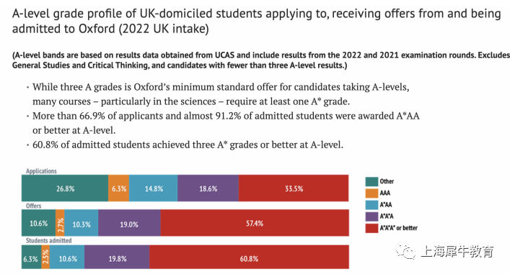Image resolution: width=510 pixels, height=274 pixels.
Task: Click the 14.8% blue Applications segment
Action: (153, 188)
